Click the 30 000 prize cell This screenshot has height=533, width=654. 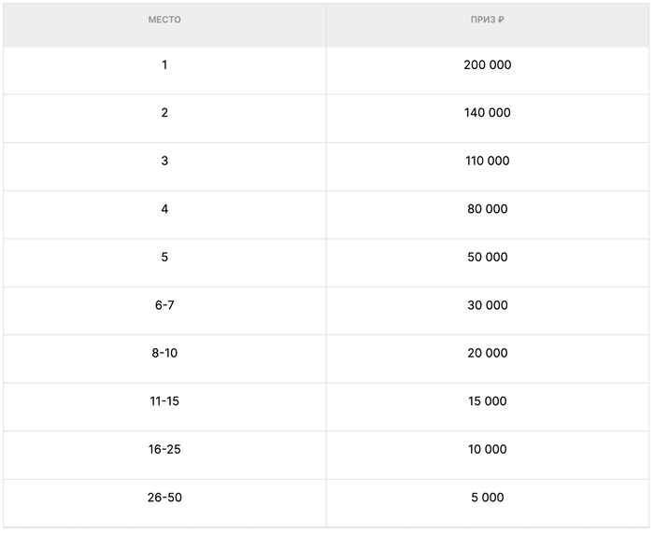coord(488,305)
